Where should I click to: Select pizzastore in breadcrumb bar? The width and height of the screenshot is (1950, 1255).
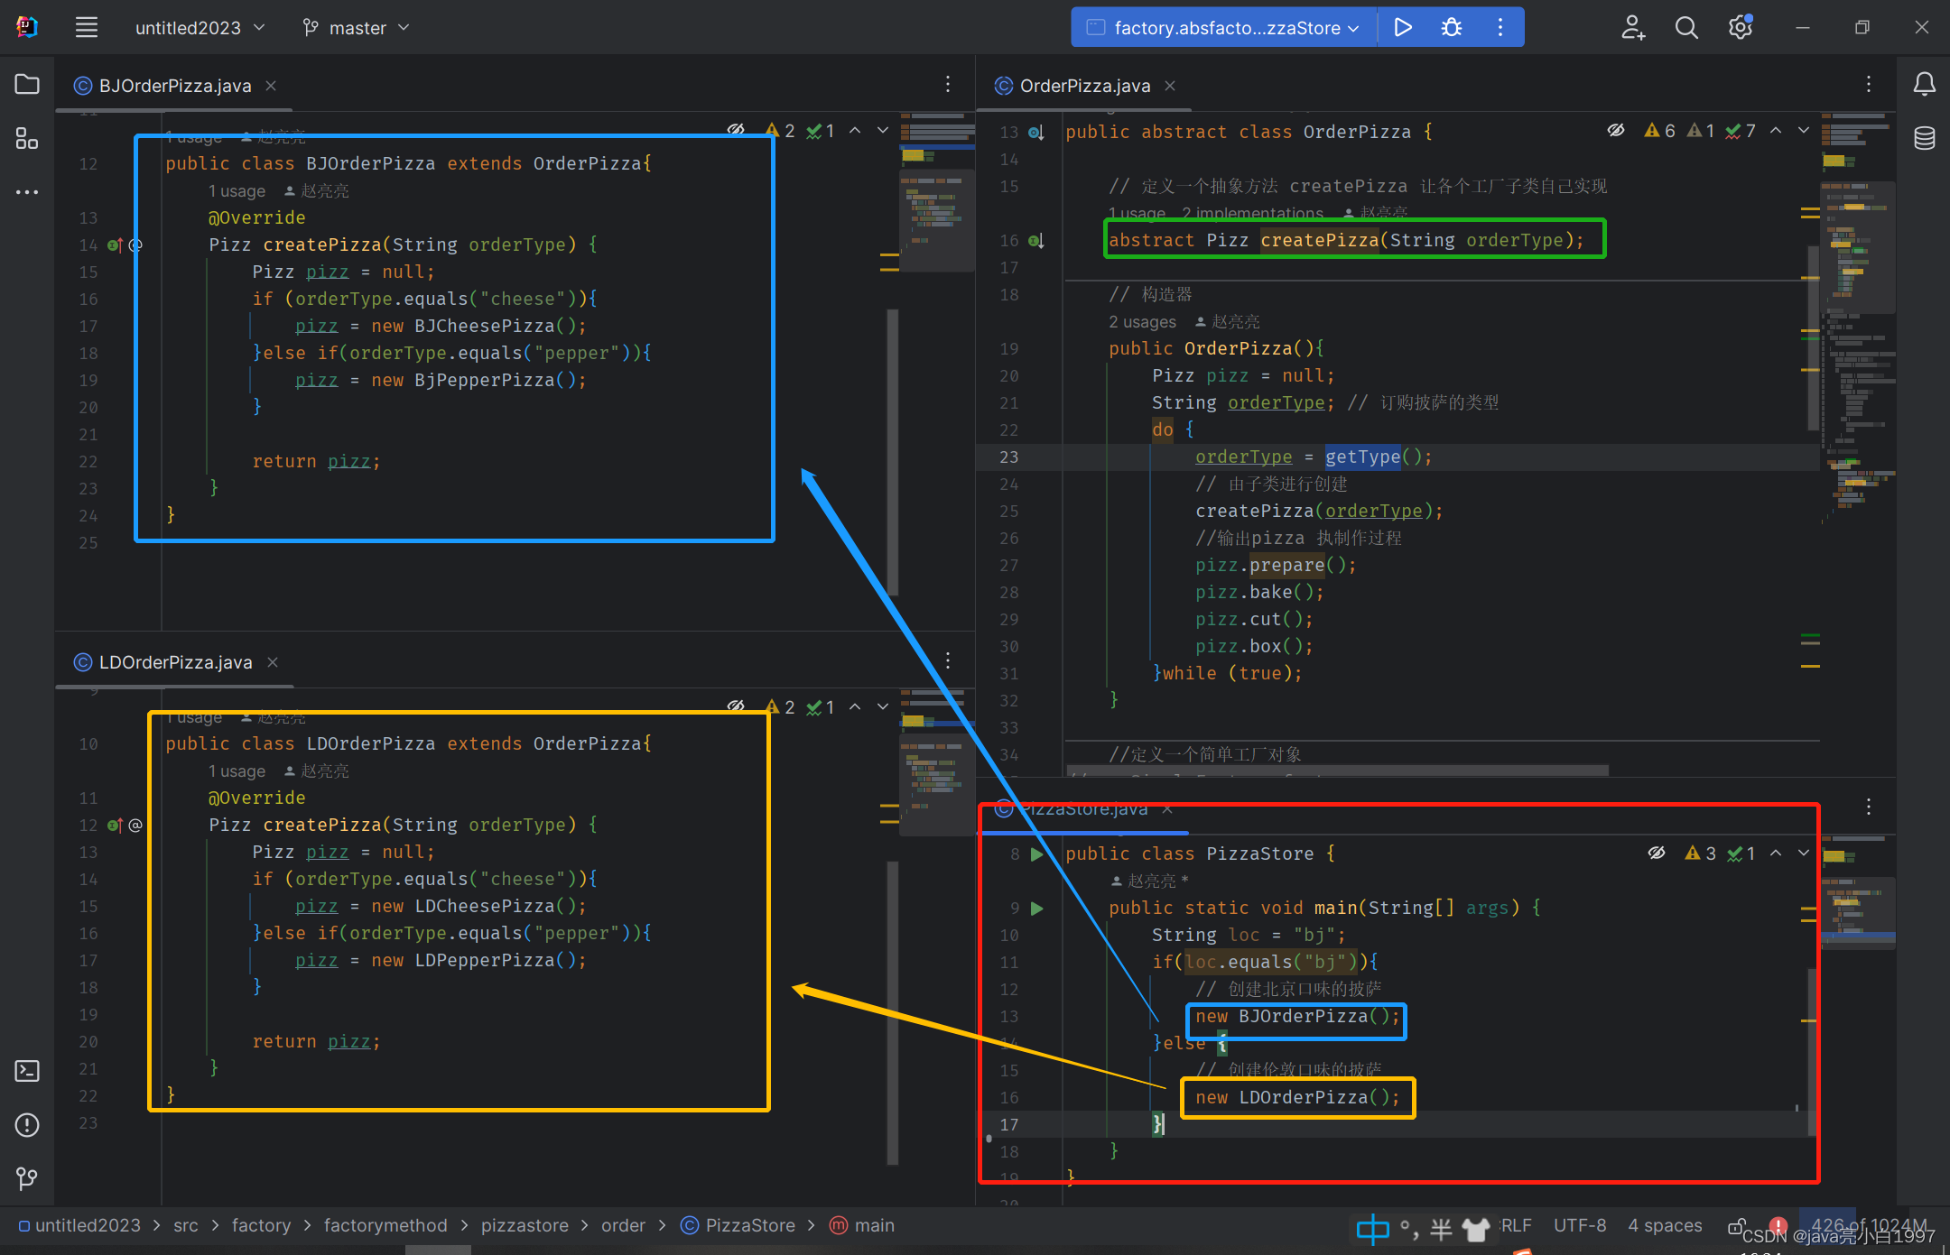(525, 1225)
